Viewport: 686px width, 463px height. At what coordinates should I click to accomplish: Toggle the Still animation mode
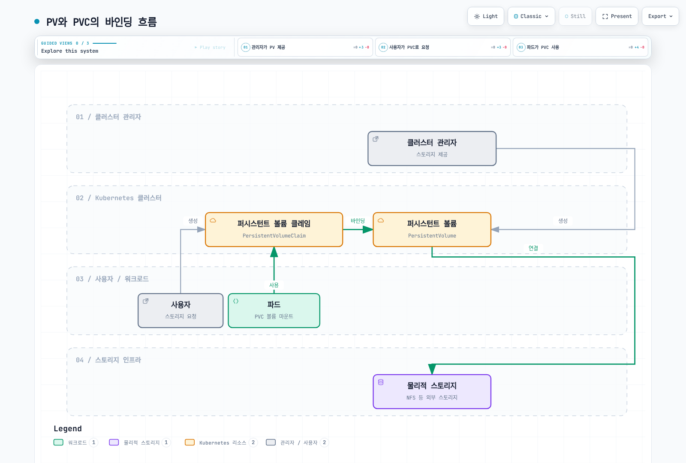point(575,16)
